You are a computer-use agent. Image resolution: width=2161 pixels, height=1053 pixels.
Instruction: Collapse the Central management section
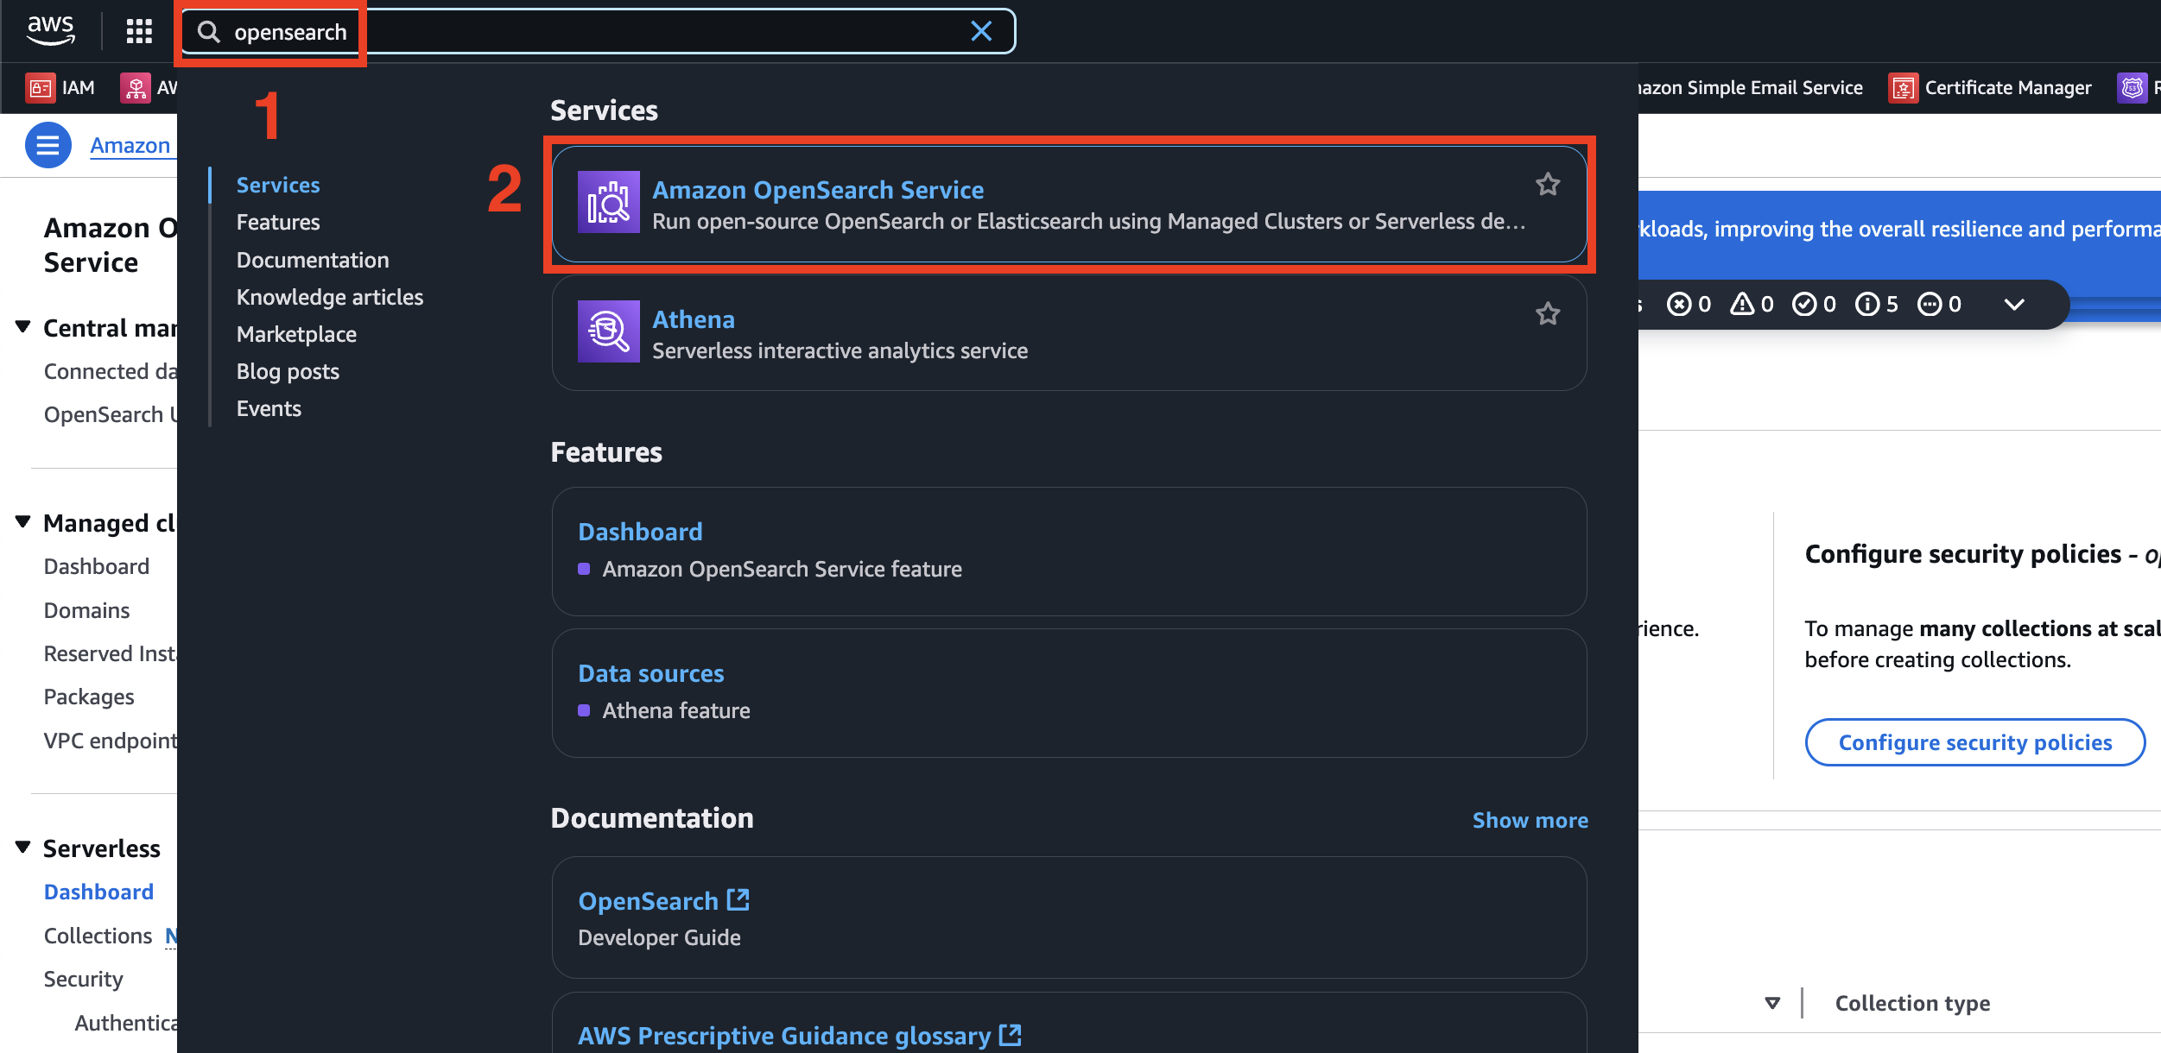(23, 327)
